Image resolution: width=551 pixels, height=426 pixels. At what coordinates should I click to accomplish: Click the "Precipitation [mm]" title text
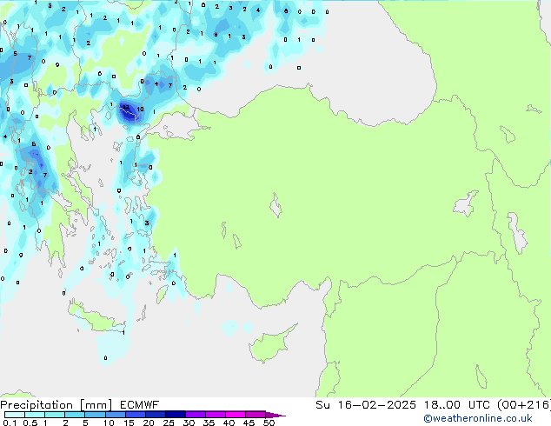click(56, 405)
